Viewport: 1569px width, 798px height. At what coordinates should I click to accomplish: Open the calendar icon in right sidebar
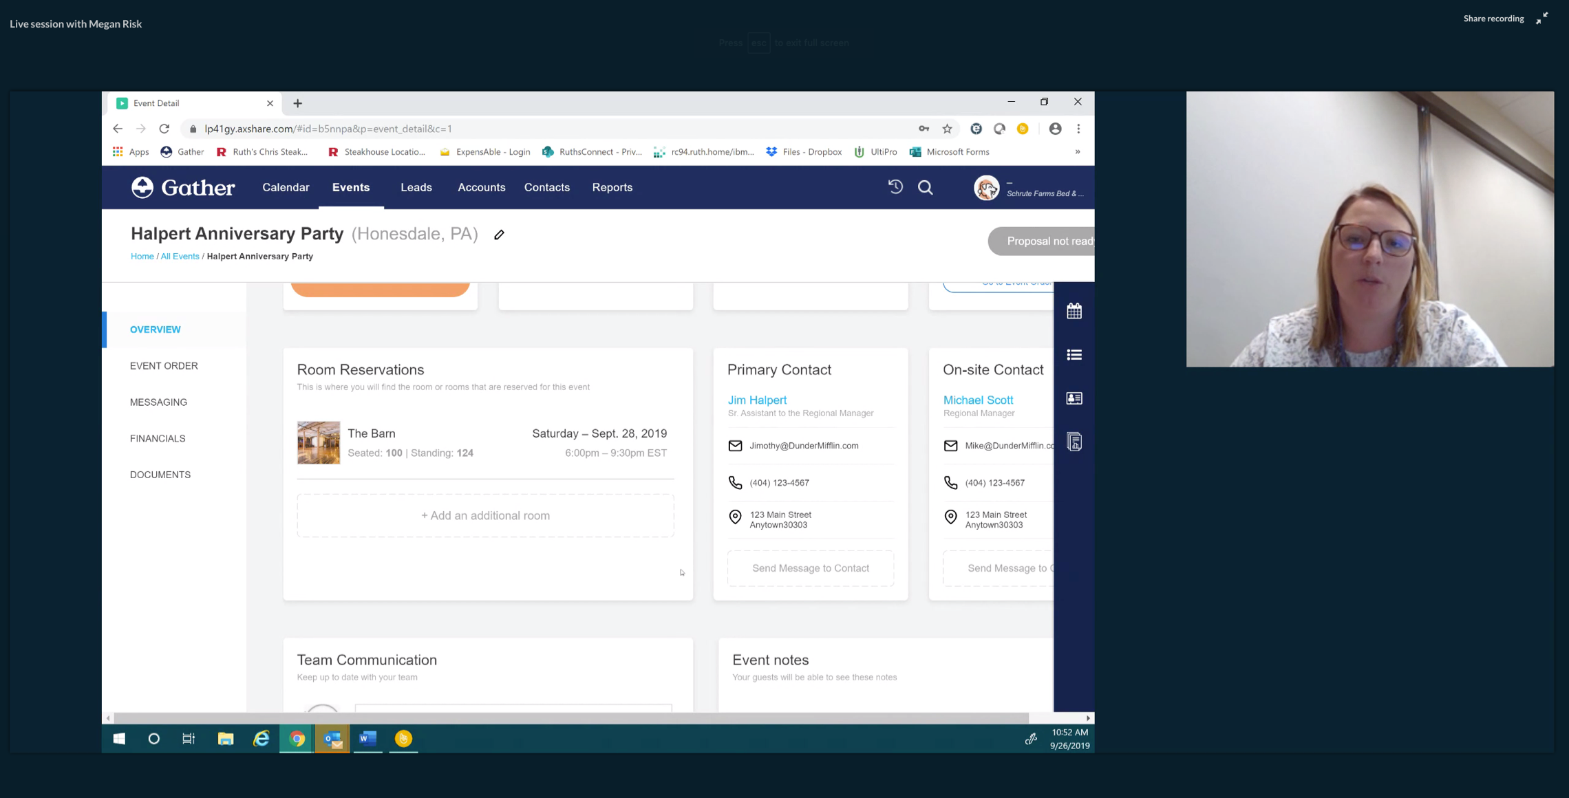pyautogui.click(x=1074, y=311)
